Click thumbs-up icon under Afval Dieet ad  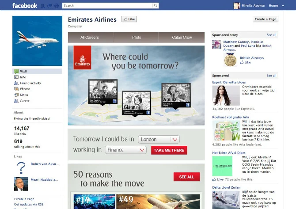[x=214, y=179]
